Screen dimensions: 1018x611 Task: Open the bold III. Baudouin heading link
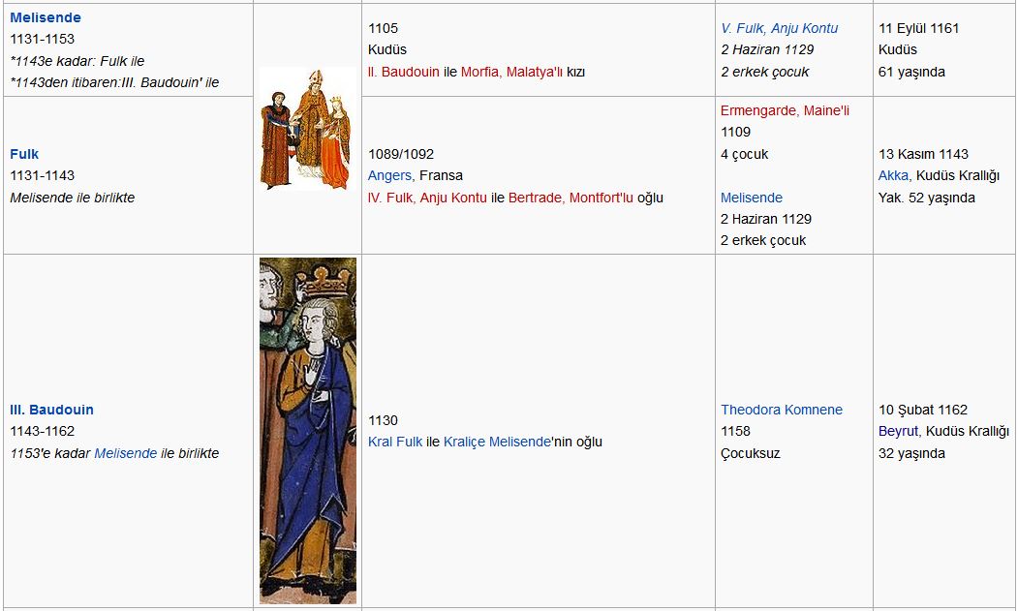pyautogui.click(x=51, y=410)
